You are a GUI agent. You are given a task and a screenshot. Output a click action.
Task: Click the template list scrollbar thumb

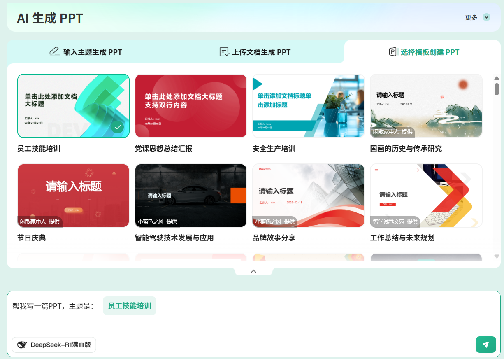[x=497, y=89]
